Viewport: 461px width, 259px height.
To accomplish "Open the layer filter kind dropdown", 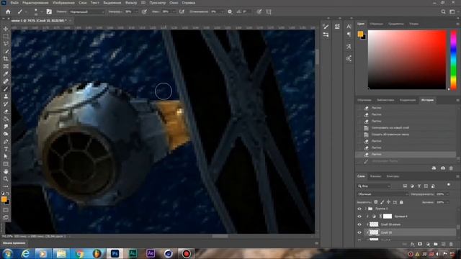I will [x=374, y=186].
